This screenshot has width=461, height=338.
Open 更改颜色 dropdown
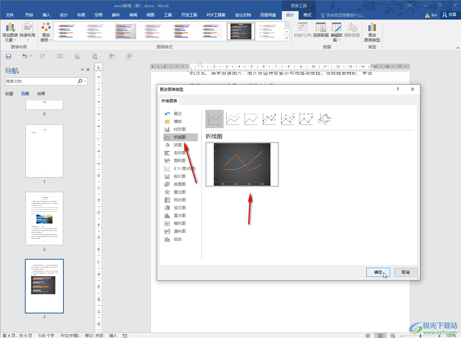[46, 32]
